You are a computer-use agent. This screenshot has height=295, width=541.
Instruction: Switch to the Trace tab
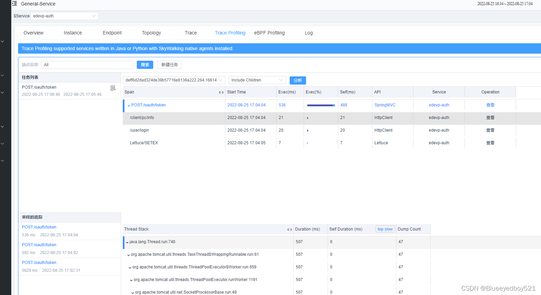click(x=191, y=33)
